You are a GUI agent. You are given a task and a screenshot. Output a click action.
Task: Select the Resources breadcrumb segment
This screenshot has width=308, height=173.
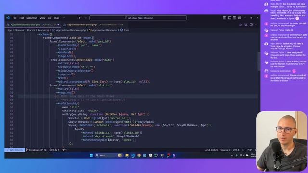(x=43, y=30)
